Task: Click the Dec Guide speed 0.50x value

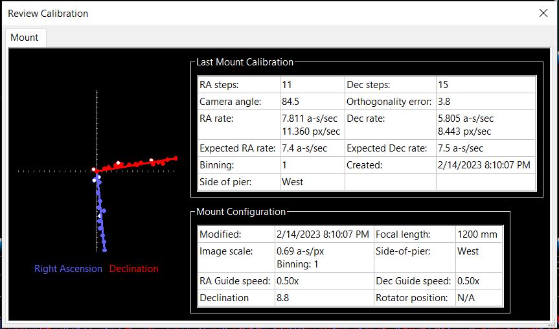Action: (468, 281)
